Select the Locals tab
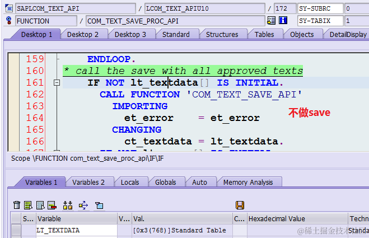This screenshot has height=238, width=369. click(130, 182)
